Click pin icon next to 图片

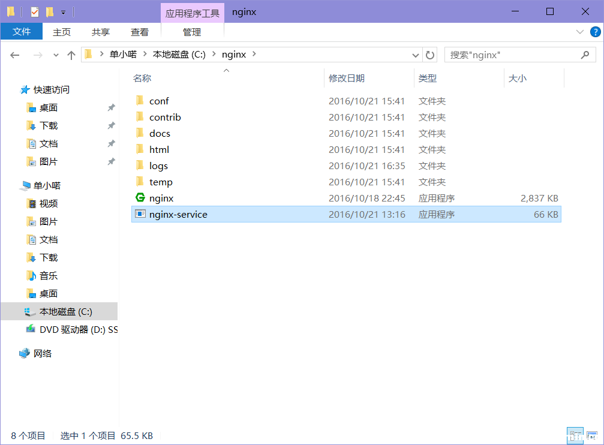click(x=112, y=161)
